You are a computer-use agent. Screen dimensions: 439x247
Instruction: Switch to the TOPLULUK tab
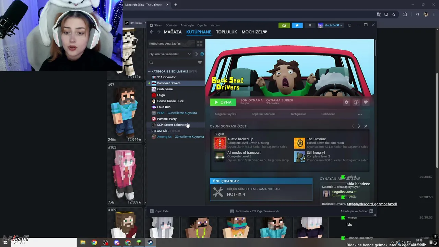tap(227, 32)
